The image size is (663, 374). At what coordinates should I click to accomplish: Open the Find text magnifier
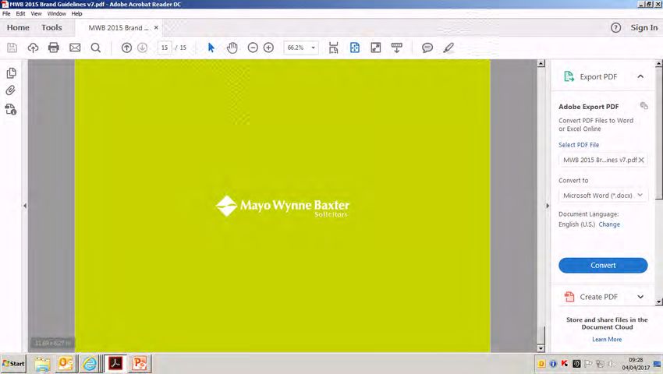click(96, 48)
